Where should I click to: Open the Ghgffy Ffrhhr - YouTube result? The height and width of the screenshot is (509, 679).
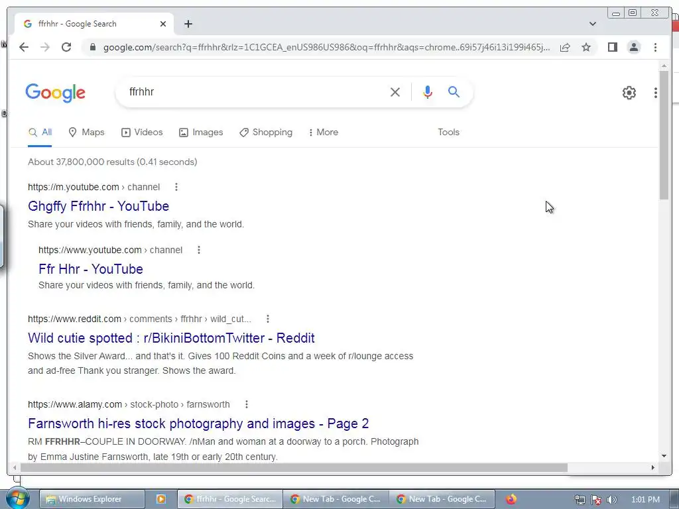pos(98,206)
